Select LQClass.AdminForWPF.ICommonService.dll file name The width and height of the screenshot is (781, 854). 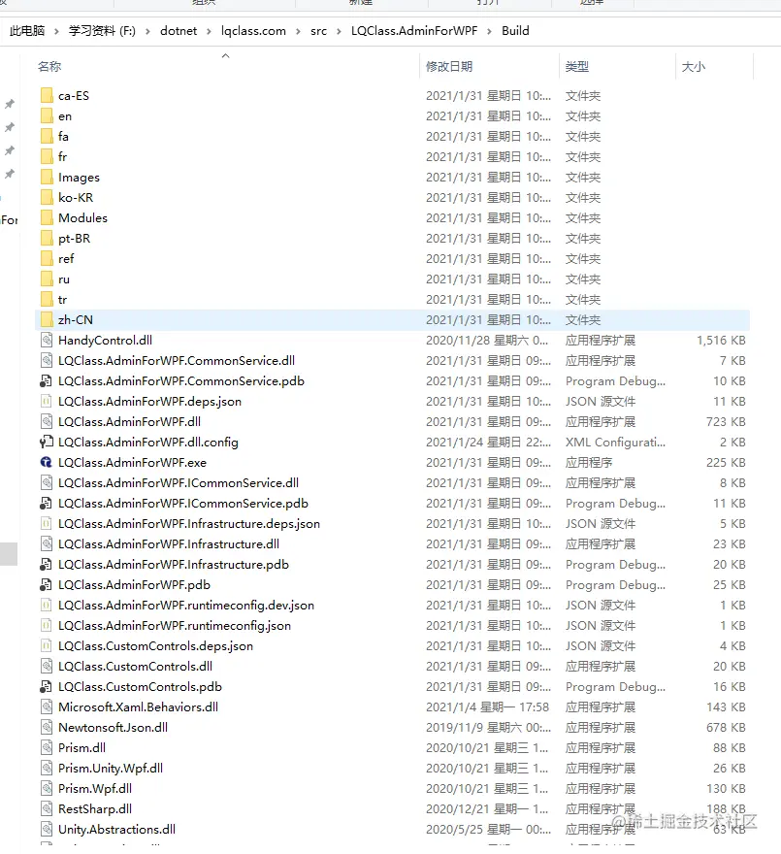click(x=179, y=482)
